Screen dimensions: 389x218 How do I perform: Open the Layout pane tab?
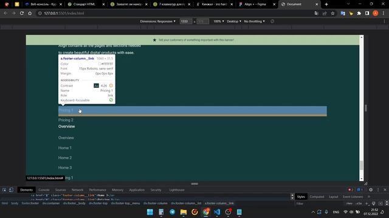pos(334,197)
